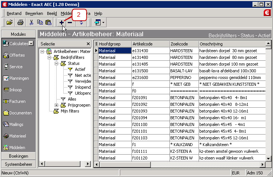Open the Calculaties module

pos(16,44)
